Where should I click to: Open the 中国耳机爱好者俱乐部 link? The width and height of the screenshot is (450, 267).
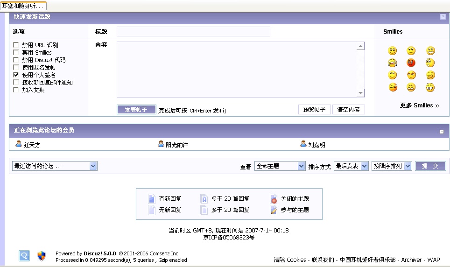(368, 260)
